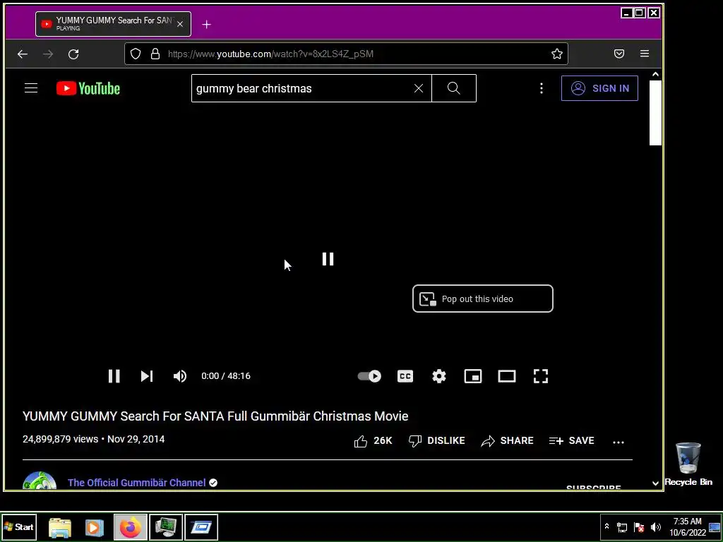Image resolution: width=723 pixels, height=542 pixels.
Task: Switch to theater mode
Action: [507, 376]
